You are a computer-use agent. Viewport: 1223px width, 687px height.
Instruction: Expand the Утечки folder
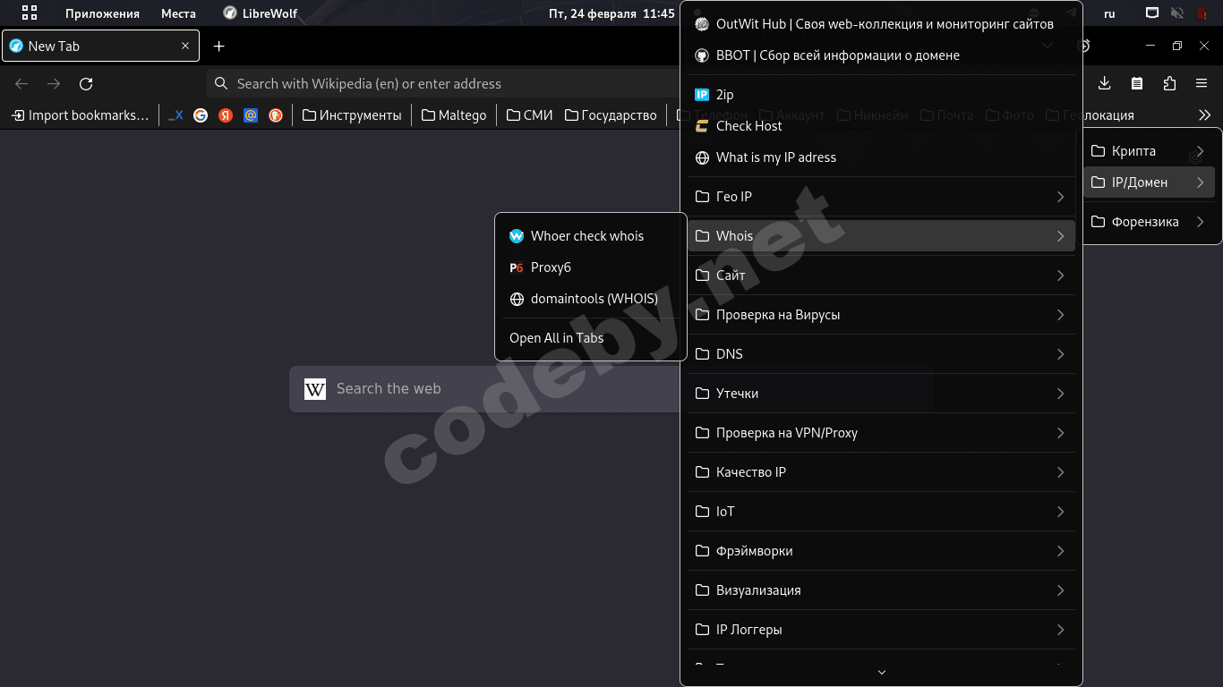point(881,394)
